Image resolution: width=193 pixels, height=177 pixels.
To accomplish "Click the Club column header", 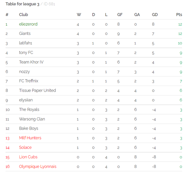I will click(24, 15).
